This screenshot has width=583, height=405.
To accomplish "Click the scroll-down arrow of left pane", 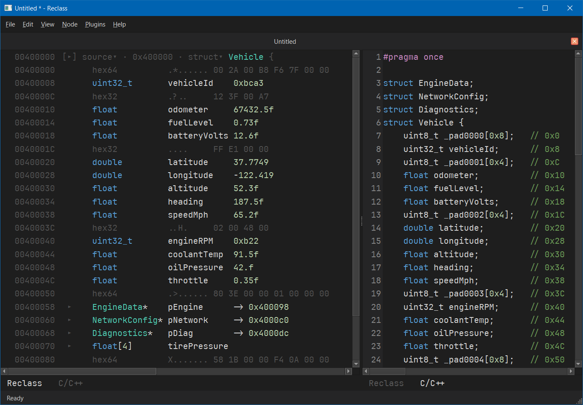I will (x=356, y=364).
